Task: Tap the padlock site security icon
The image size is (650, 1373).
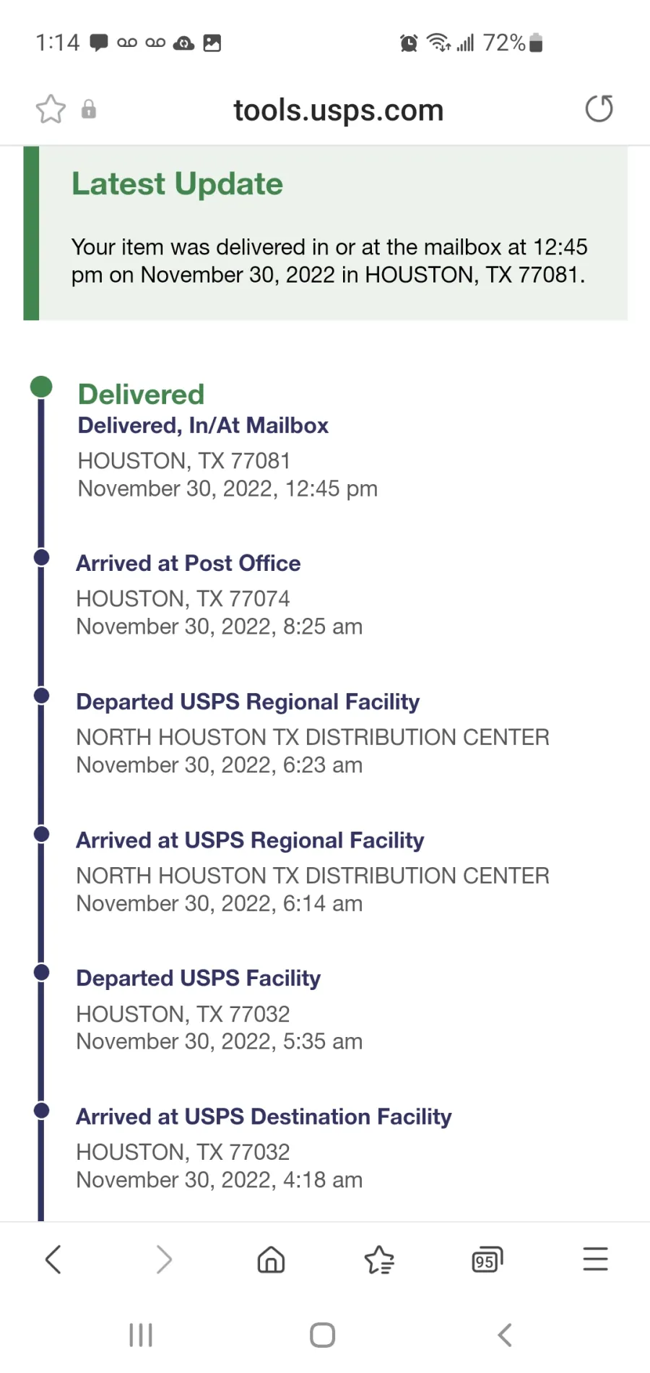Action: point(89,109)
